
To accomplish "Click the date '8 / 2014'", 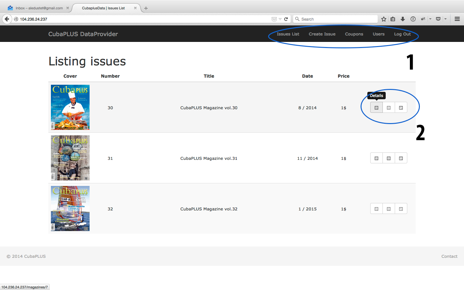I will tap(307, 108).
